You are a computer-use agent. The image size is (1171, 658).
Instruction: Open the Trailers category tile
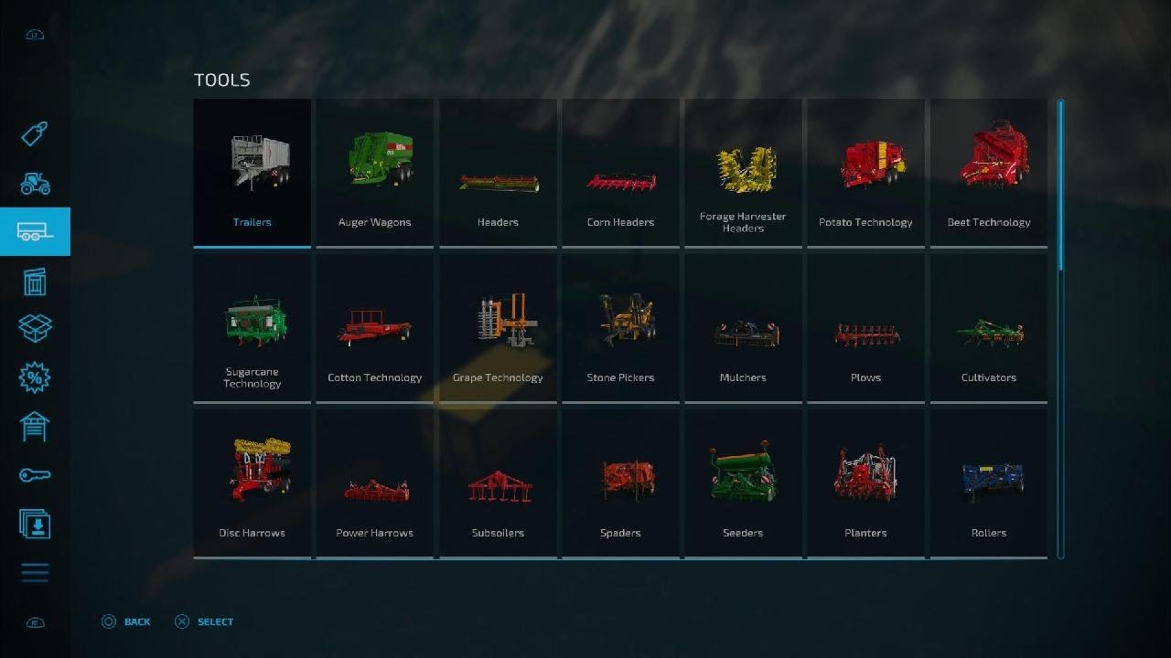click(252, 173)
